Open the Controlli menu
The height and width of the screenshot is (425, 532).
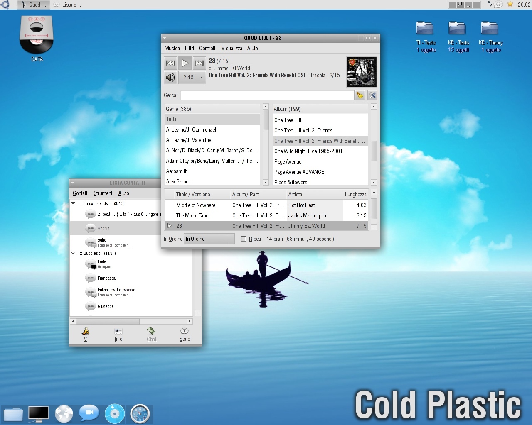(x=207, y=48)
